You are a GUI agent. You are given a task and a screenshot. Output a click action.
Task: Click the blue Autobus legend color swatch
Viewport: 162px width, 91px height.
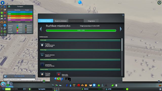click(17, 26)
